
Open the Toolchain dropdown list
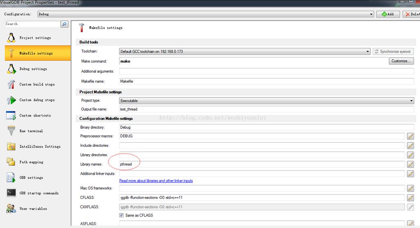[x=368, y=52]
